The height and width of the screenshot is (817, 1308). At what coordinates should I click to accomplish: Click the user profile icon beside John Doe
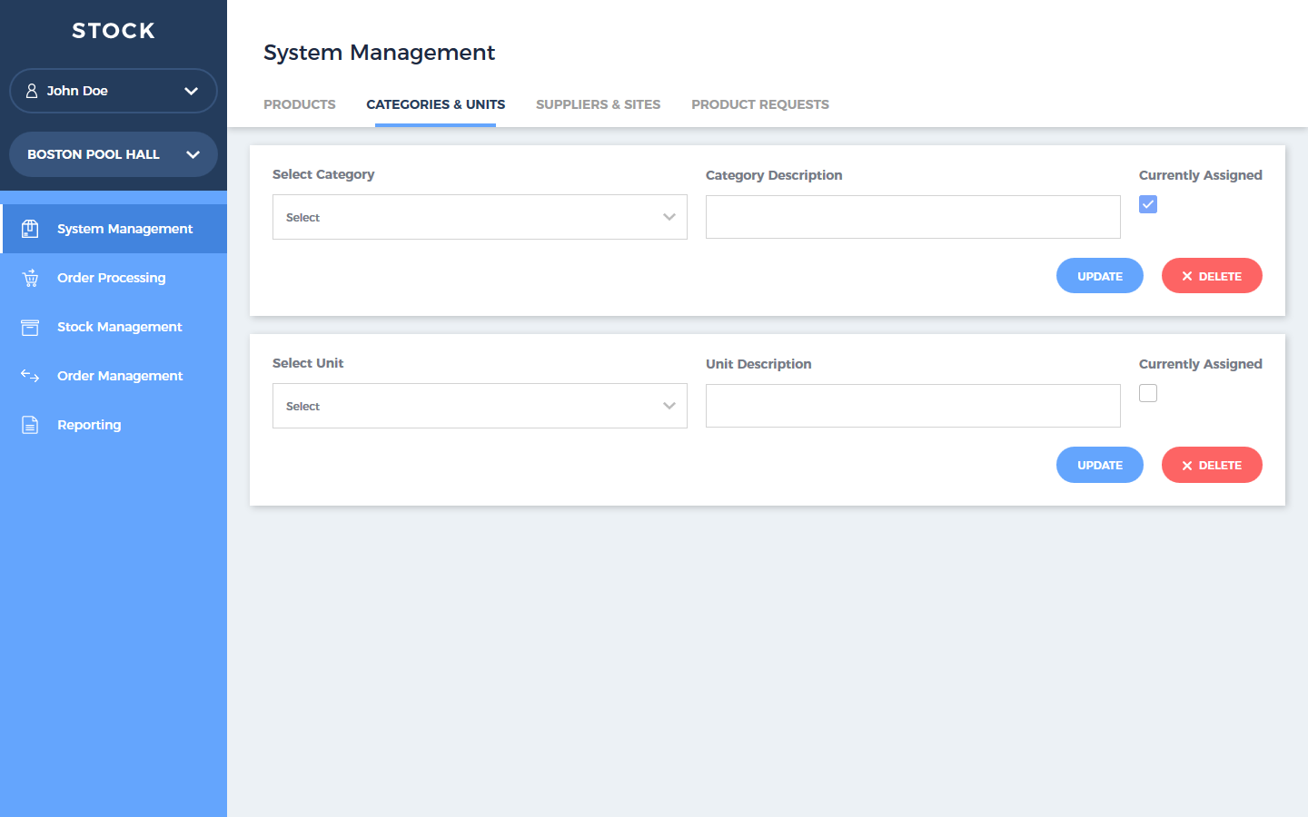(32, 91)
